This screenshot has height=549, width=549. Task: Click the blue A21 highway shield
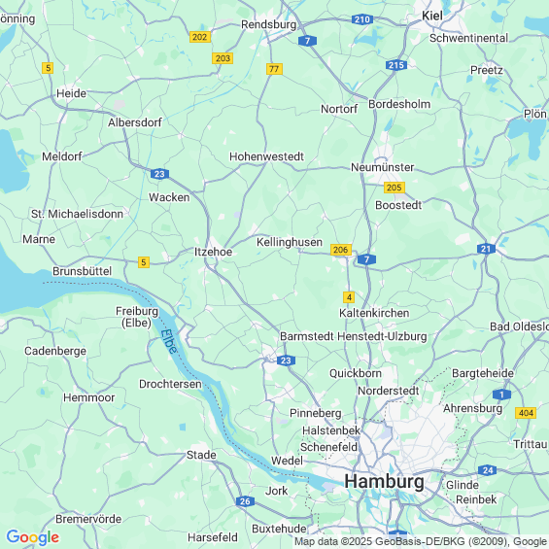[486, 249]
